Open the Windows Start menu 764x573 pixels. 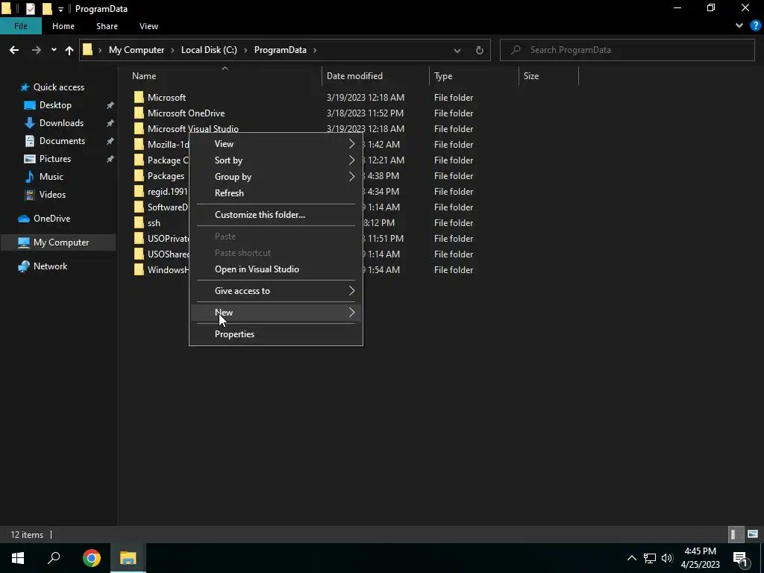click(x=18, y=558)
